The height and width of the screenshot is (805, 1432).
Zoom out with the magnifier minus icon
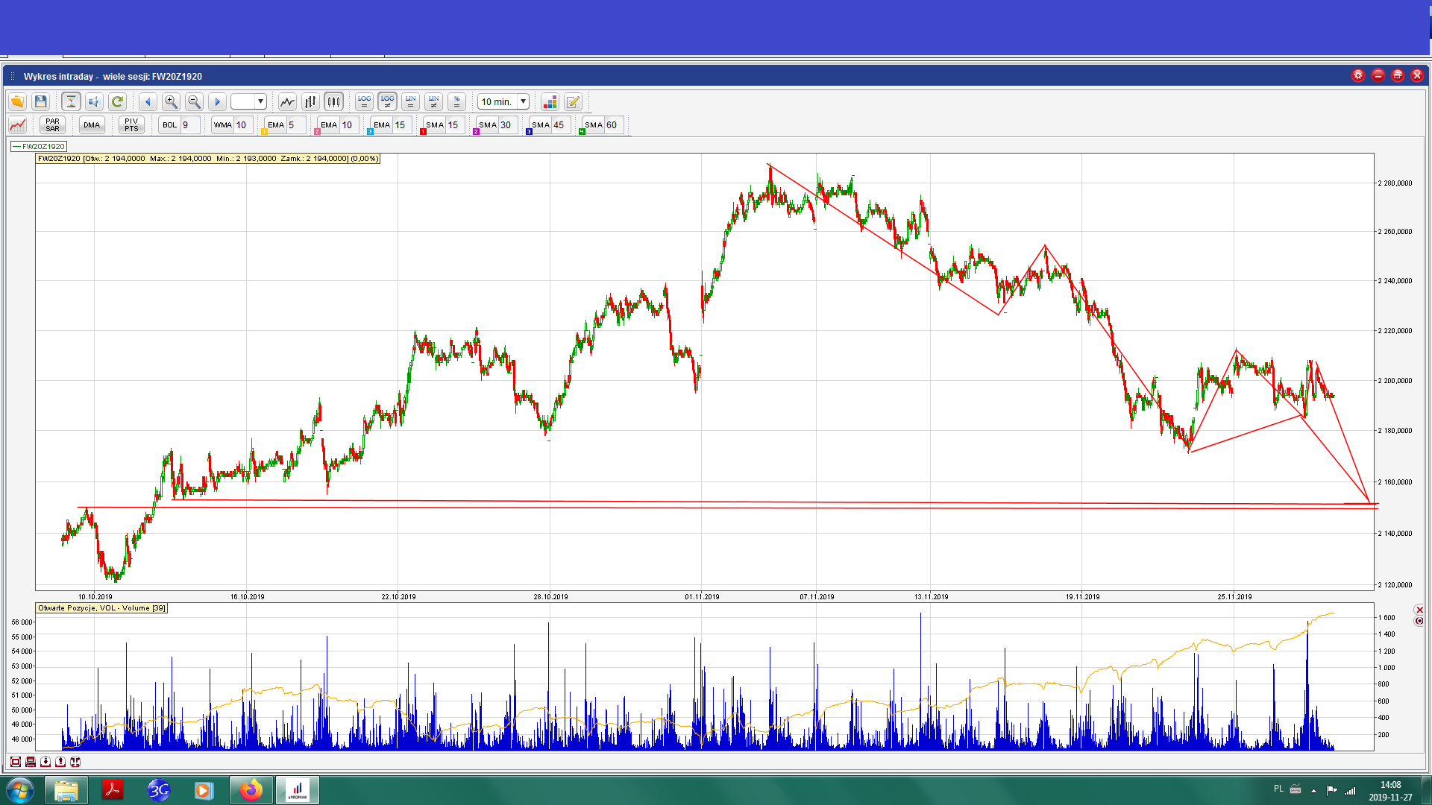[x=194, y=101]
